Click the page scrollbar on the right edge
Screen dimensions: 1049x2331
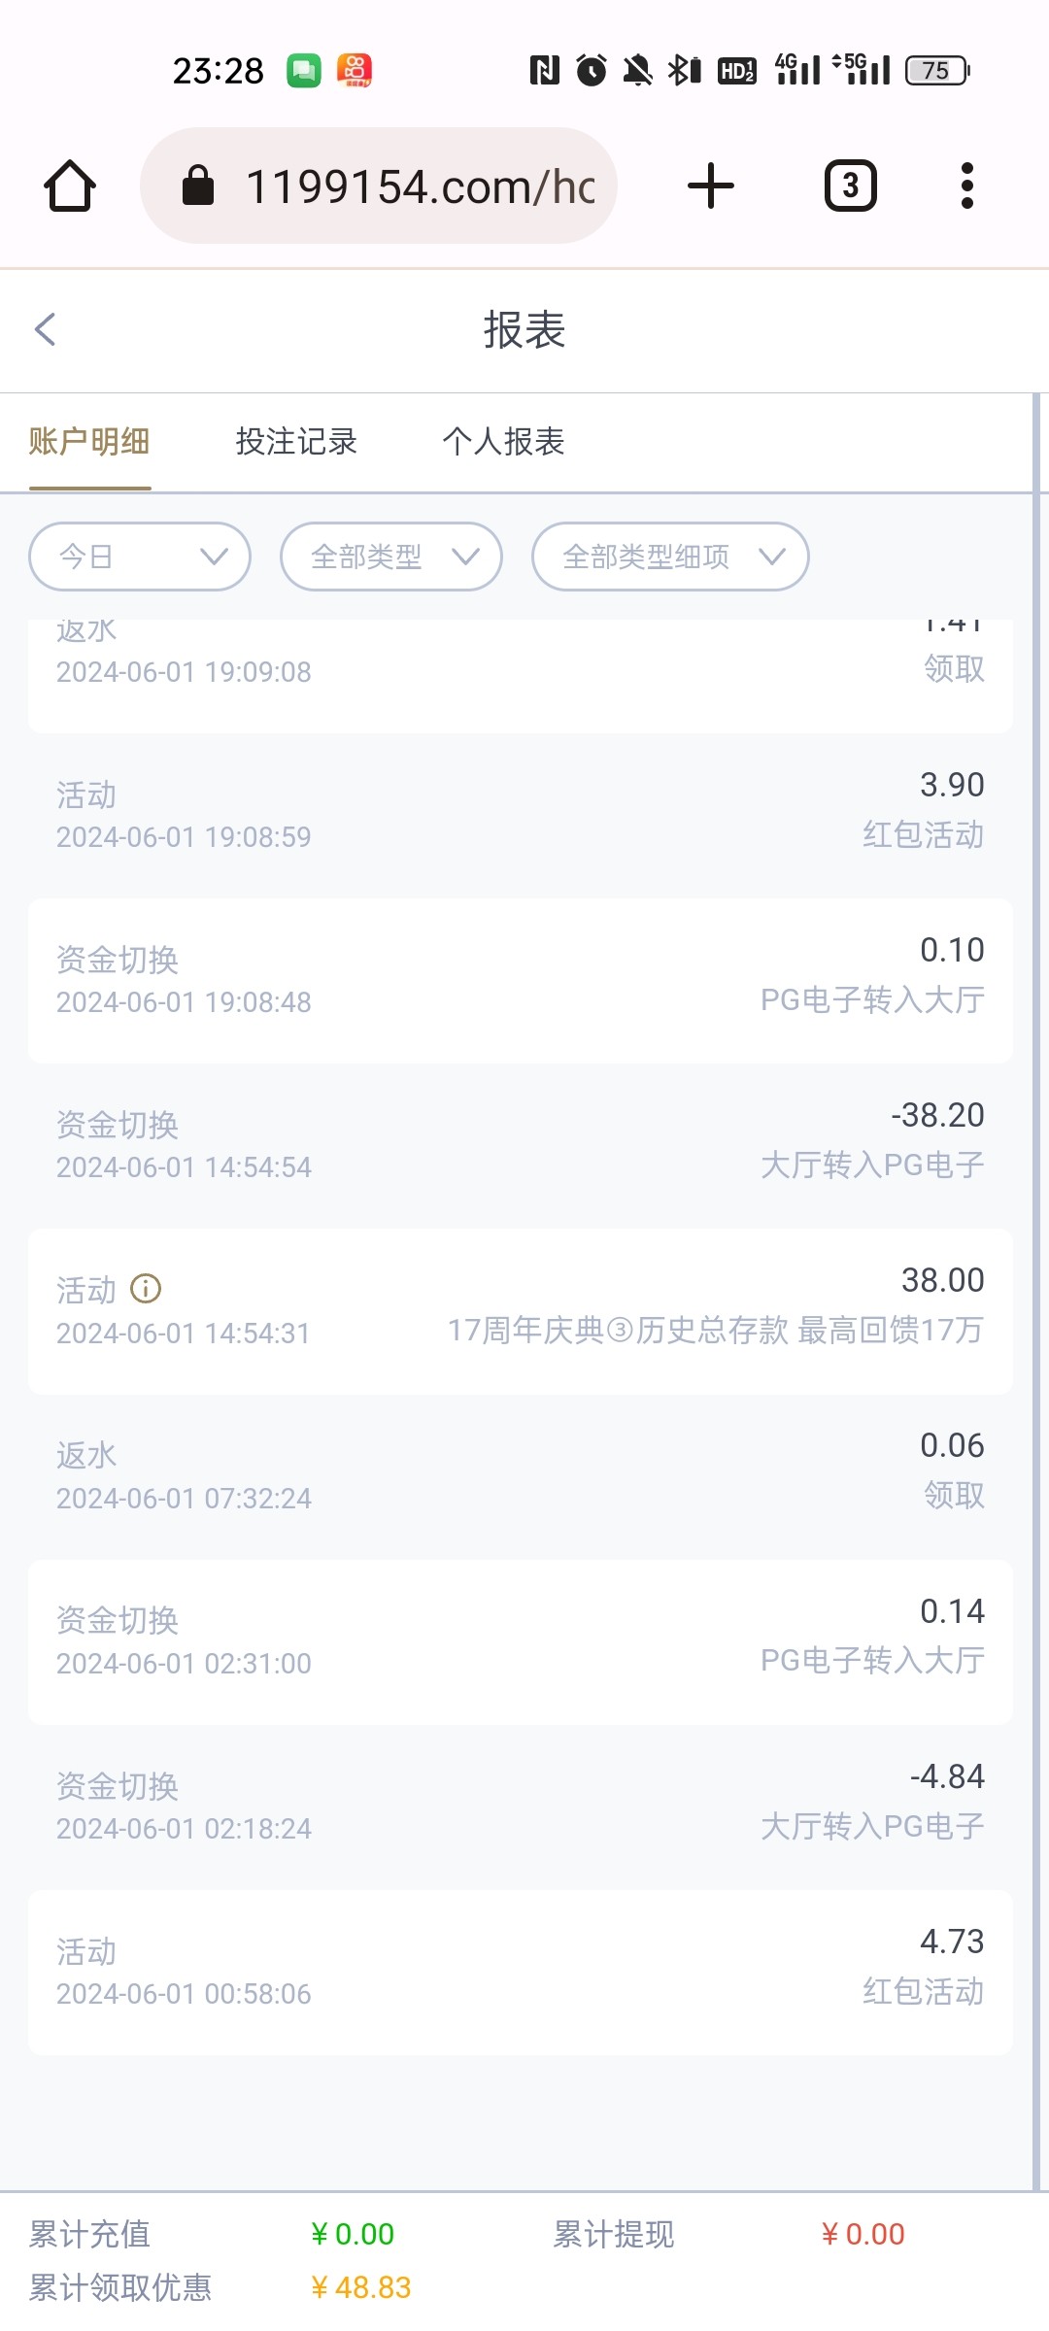(x=1036, y=1263)
